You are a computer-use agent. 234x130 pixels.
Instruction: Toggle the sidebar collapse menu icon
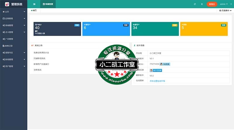click(x=34, y=4)
